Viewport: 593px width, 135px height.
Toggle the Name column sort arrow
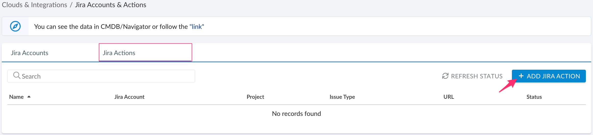[x=29, y=97]
